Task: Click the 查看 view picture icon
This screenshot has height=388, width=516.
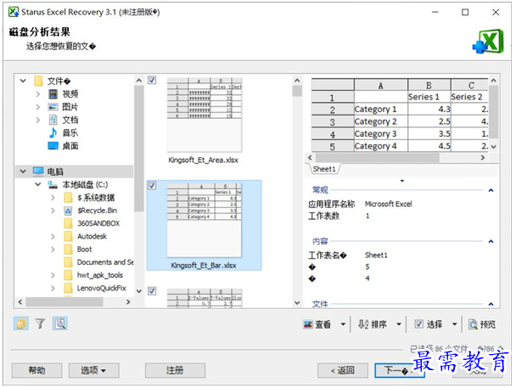Action: (308, 324)
